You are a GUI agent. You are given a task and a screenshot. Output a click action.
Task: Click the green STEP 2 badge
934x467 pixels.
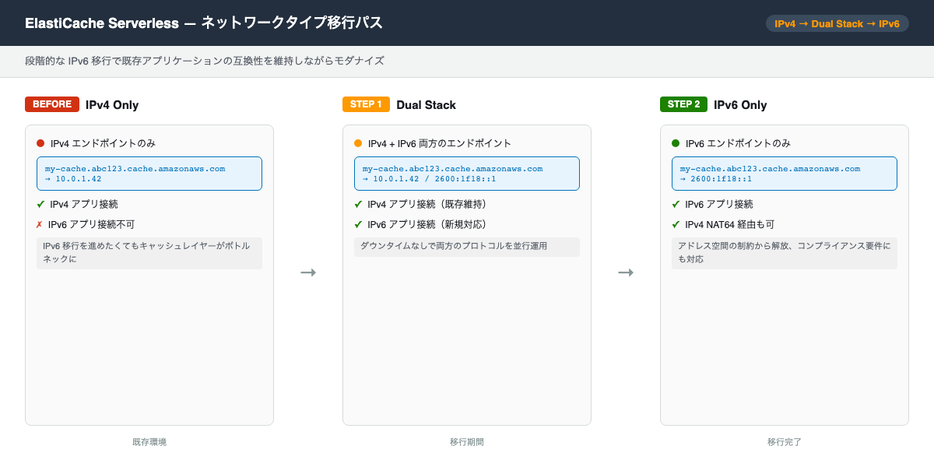(x=683, y=104)
